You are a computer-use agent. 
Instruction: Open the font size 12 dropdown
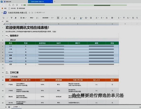pos(52,18)
